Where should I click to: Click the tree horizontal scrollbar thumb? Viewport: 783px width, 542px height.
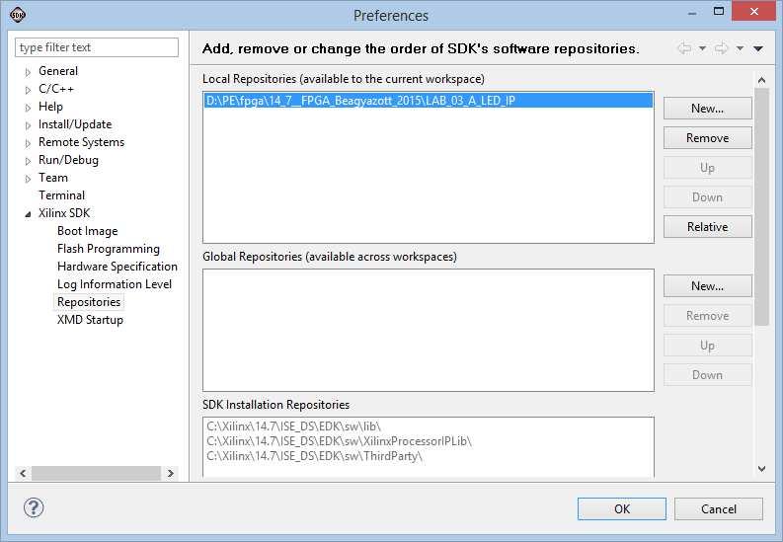pos(97,473)
